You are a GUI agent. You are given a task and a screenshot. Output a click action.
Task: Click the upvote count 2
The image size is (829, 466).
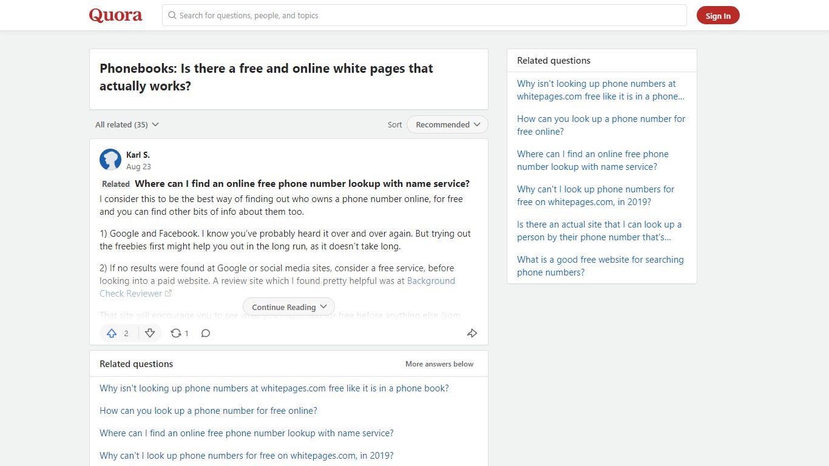click(126, 333)
